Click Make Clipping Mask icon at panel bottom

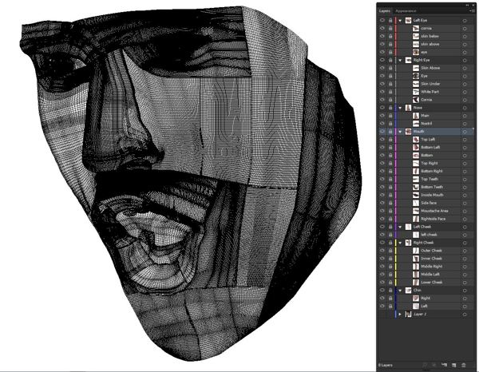434,365
